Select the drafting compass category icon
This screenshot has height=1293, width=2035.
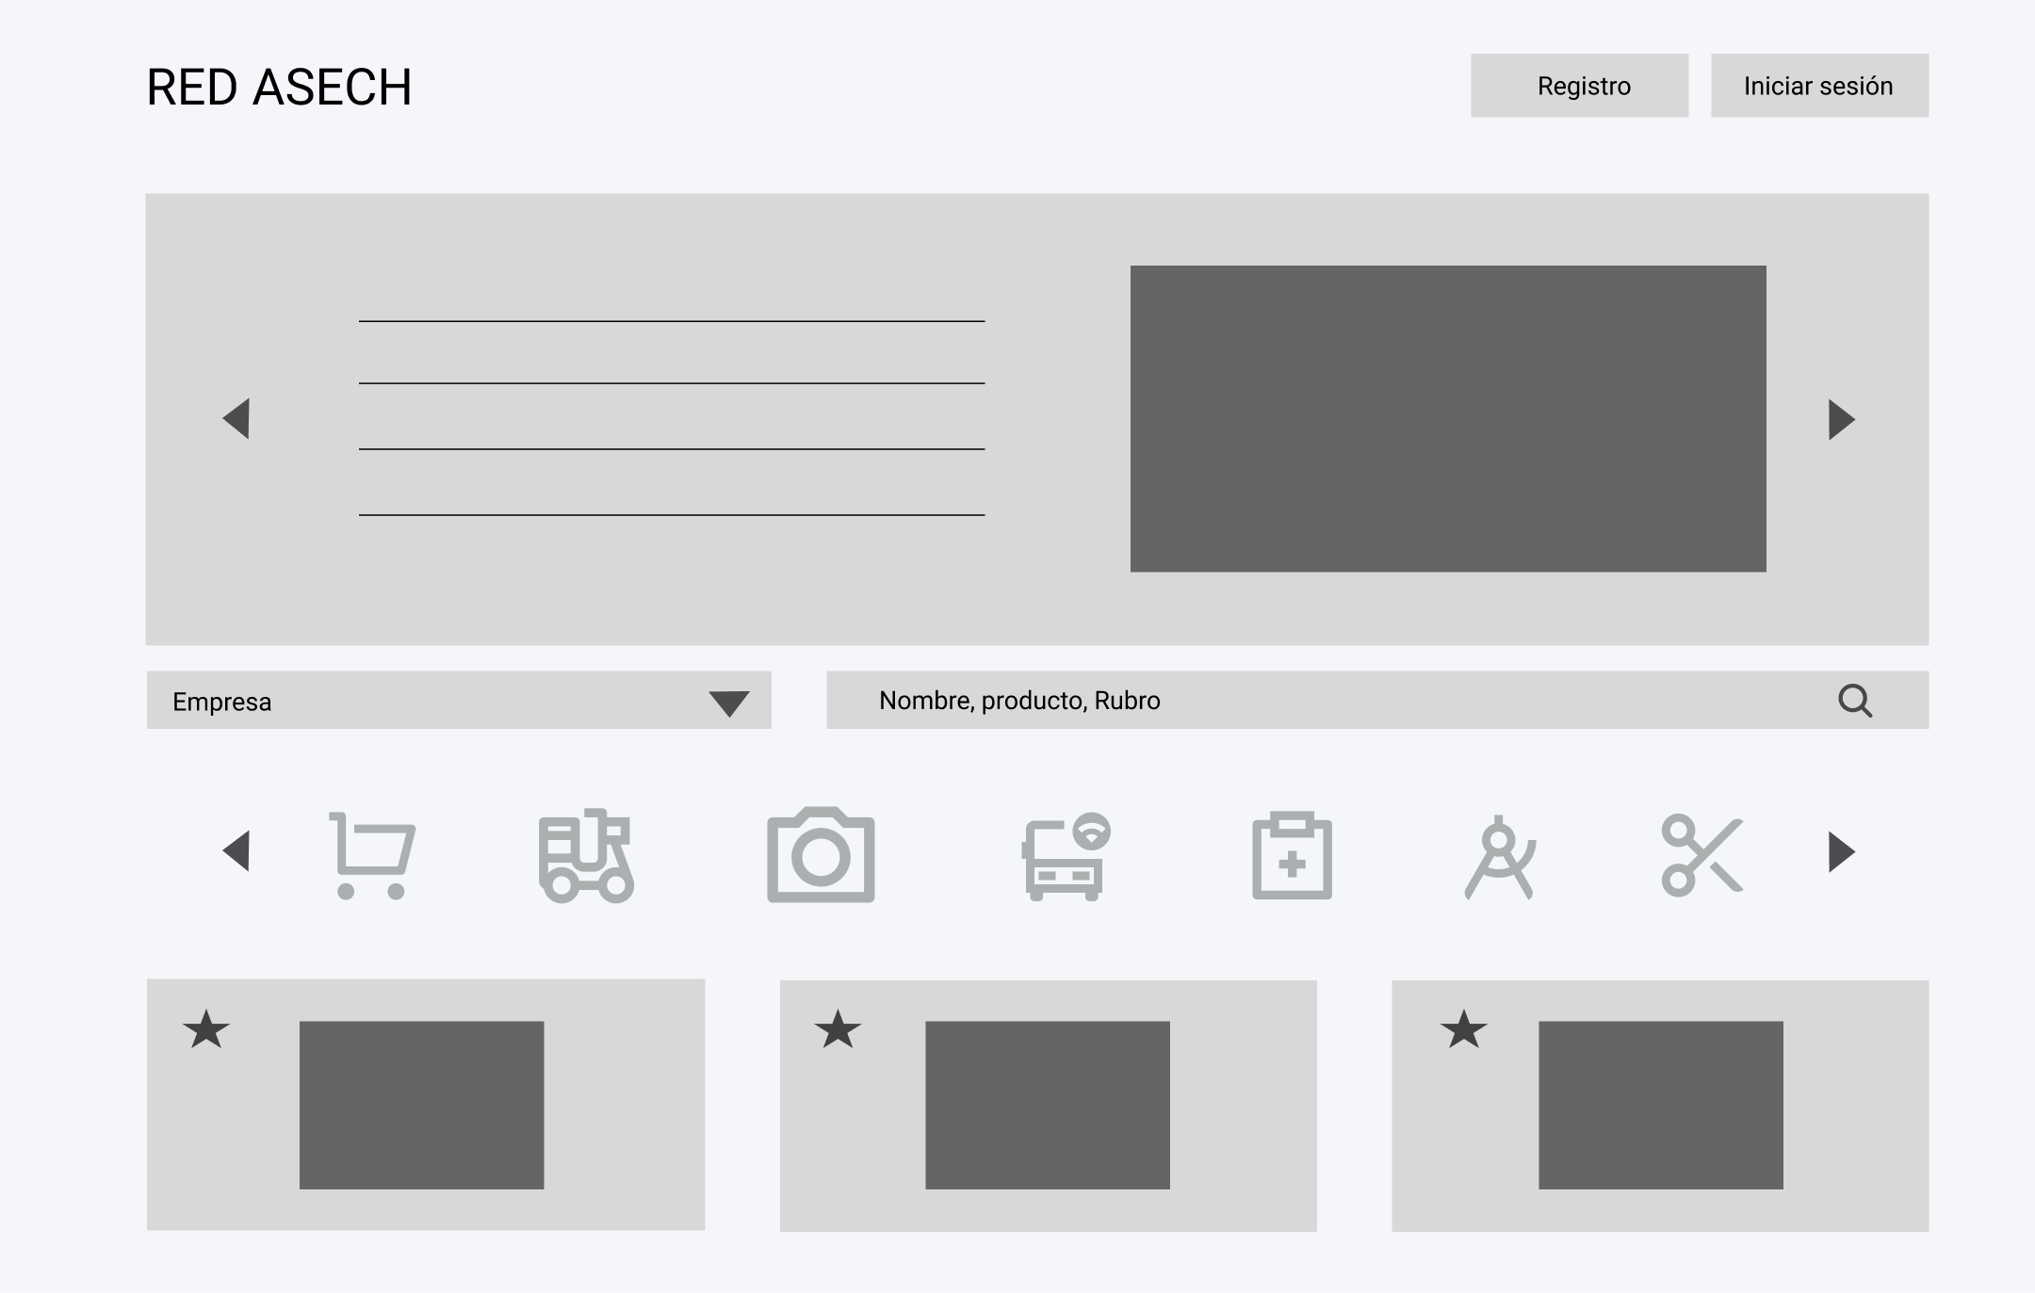(x=1500, y=857)
